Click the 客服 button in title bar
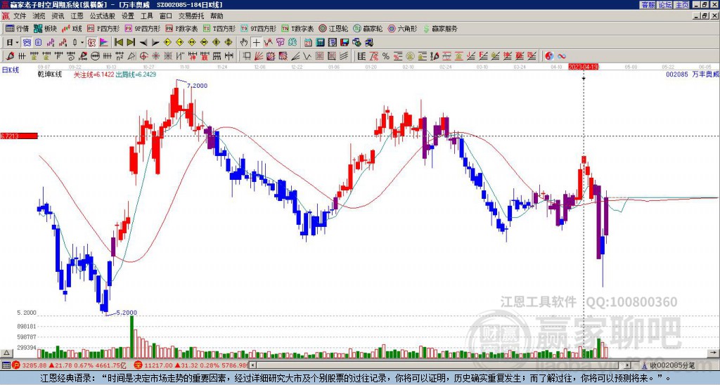 pyautogui.click(x=648, y=5)
